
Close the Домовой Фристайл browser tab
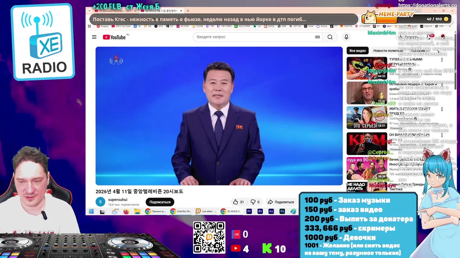pyautogui.click(x=135, y=11)
